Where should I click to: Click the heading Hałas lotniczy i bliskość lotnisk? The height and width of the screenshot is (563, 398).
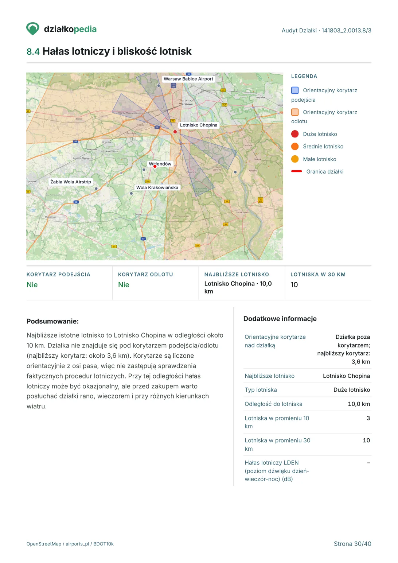tap(117, 51)
